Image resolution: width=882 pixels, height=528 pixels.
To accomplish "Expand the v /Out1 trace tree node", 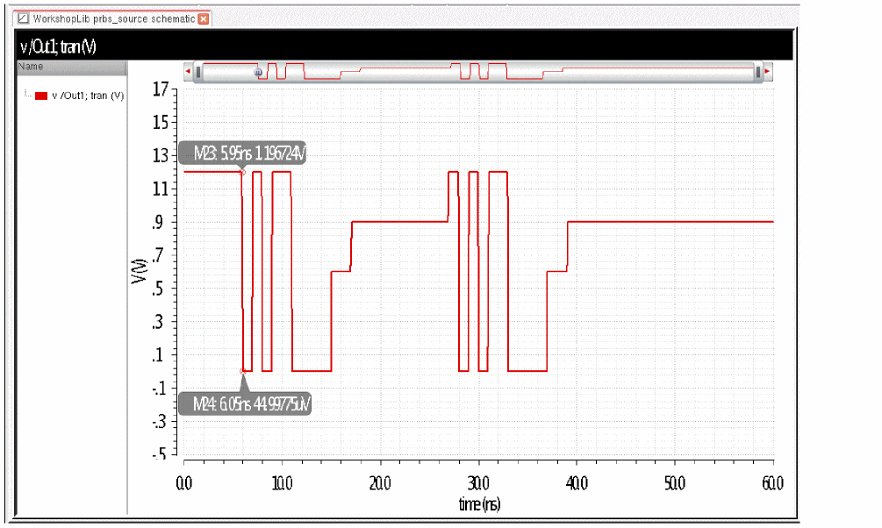I will (26, 95).
